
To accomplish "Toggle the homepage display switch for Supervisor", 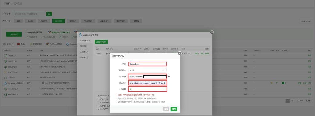I will click(283, 83).
